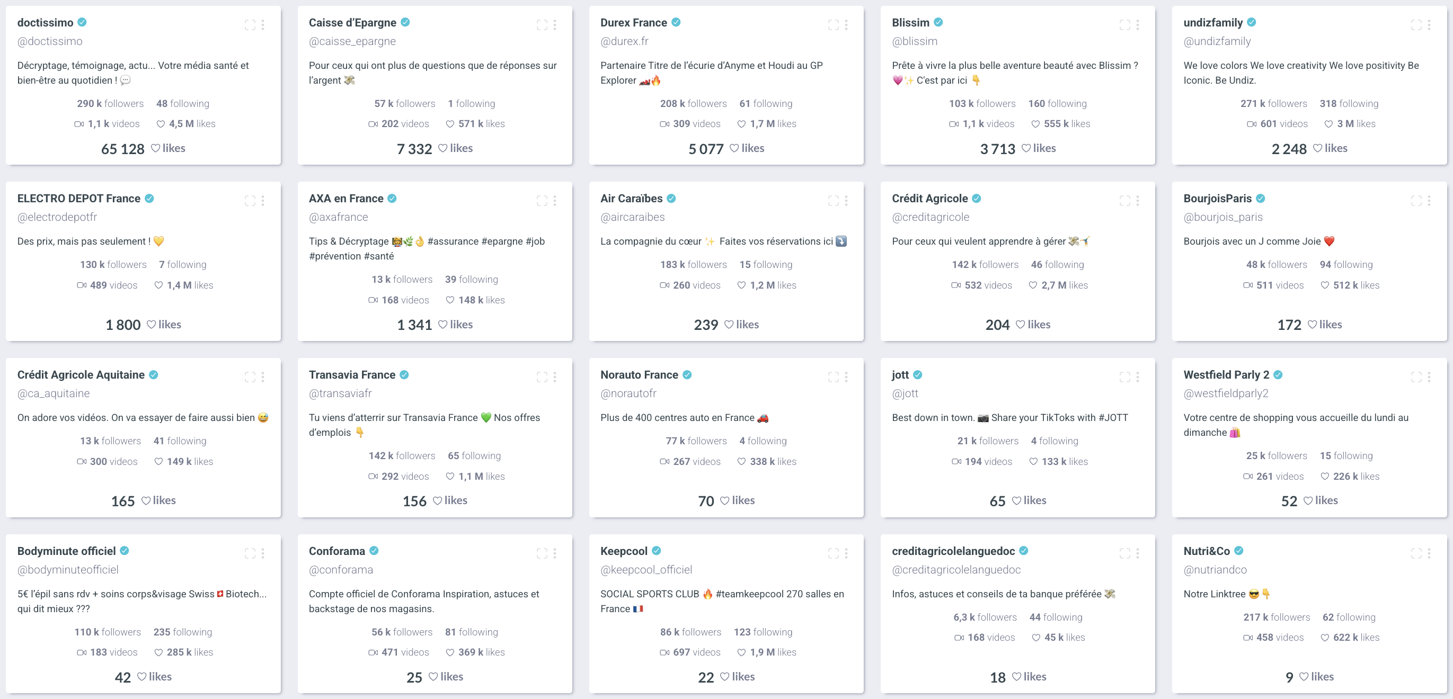This screenshot has height=699, width=1453.
Task: Click the video camera icon on Nutri&Co card
Action: [1247, 638]
